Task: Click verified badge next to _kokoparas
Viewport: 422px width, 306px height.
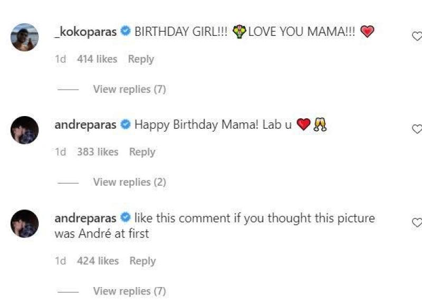Action: (x=126, y=32)
